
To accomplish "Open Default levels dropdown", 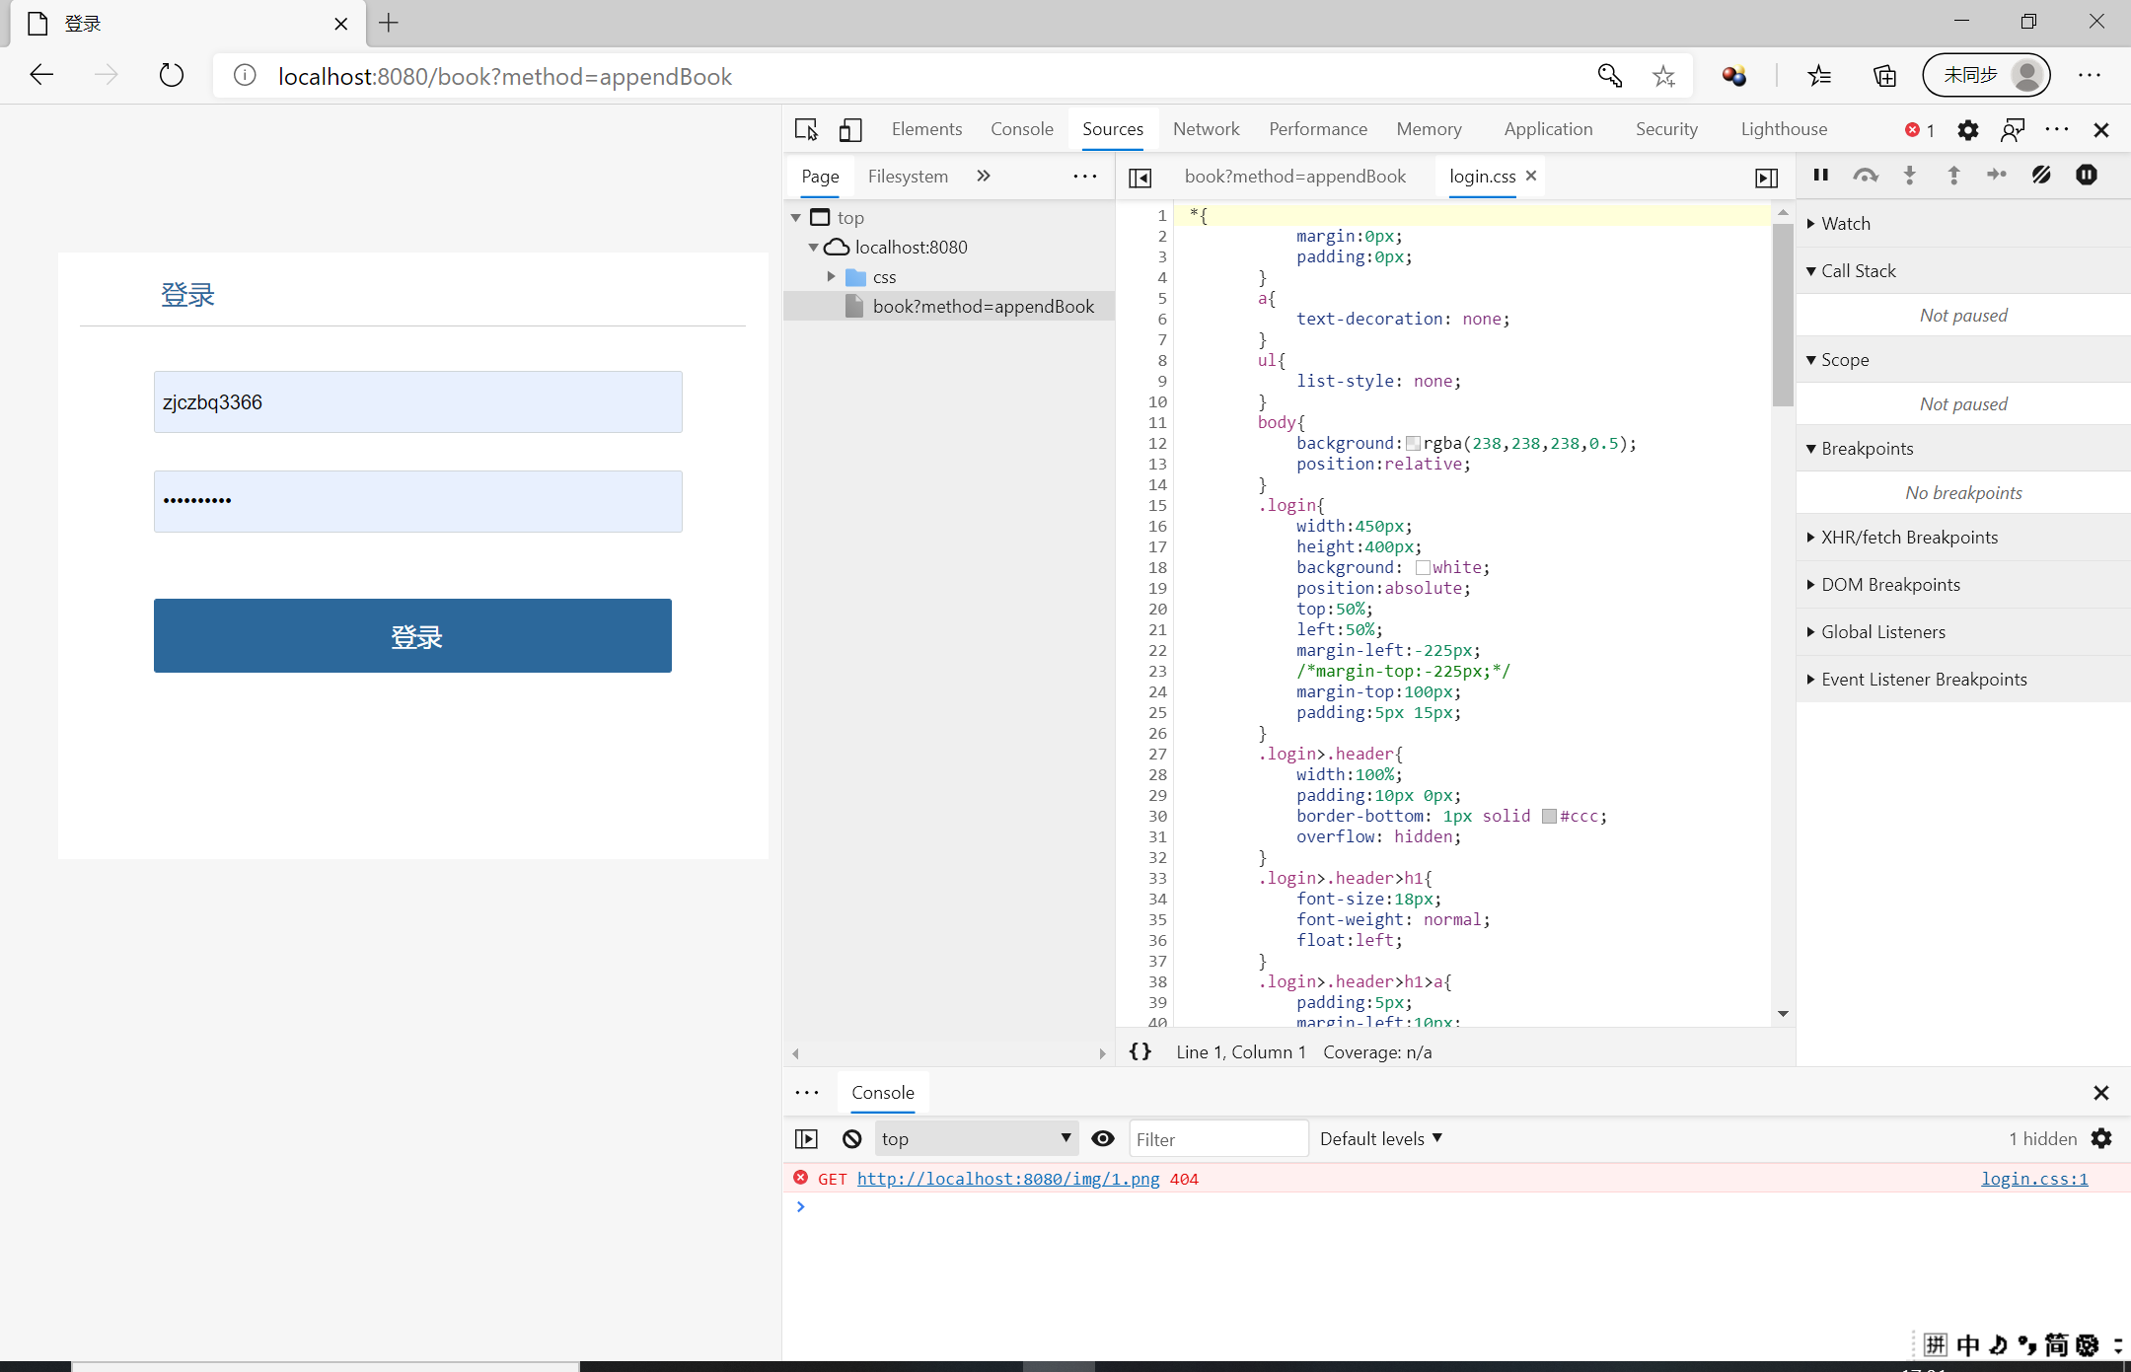I will (x=1380, y=1138).
